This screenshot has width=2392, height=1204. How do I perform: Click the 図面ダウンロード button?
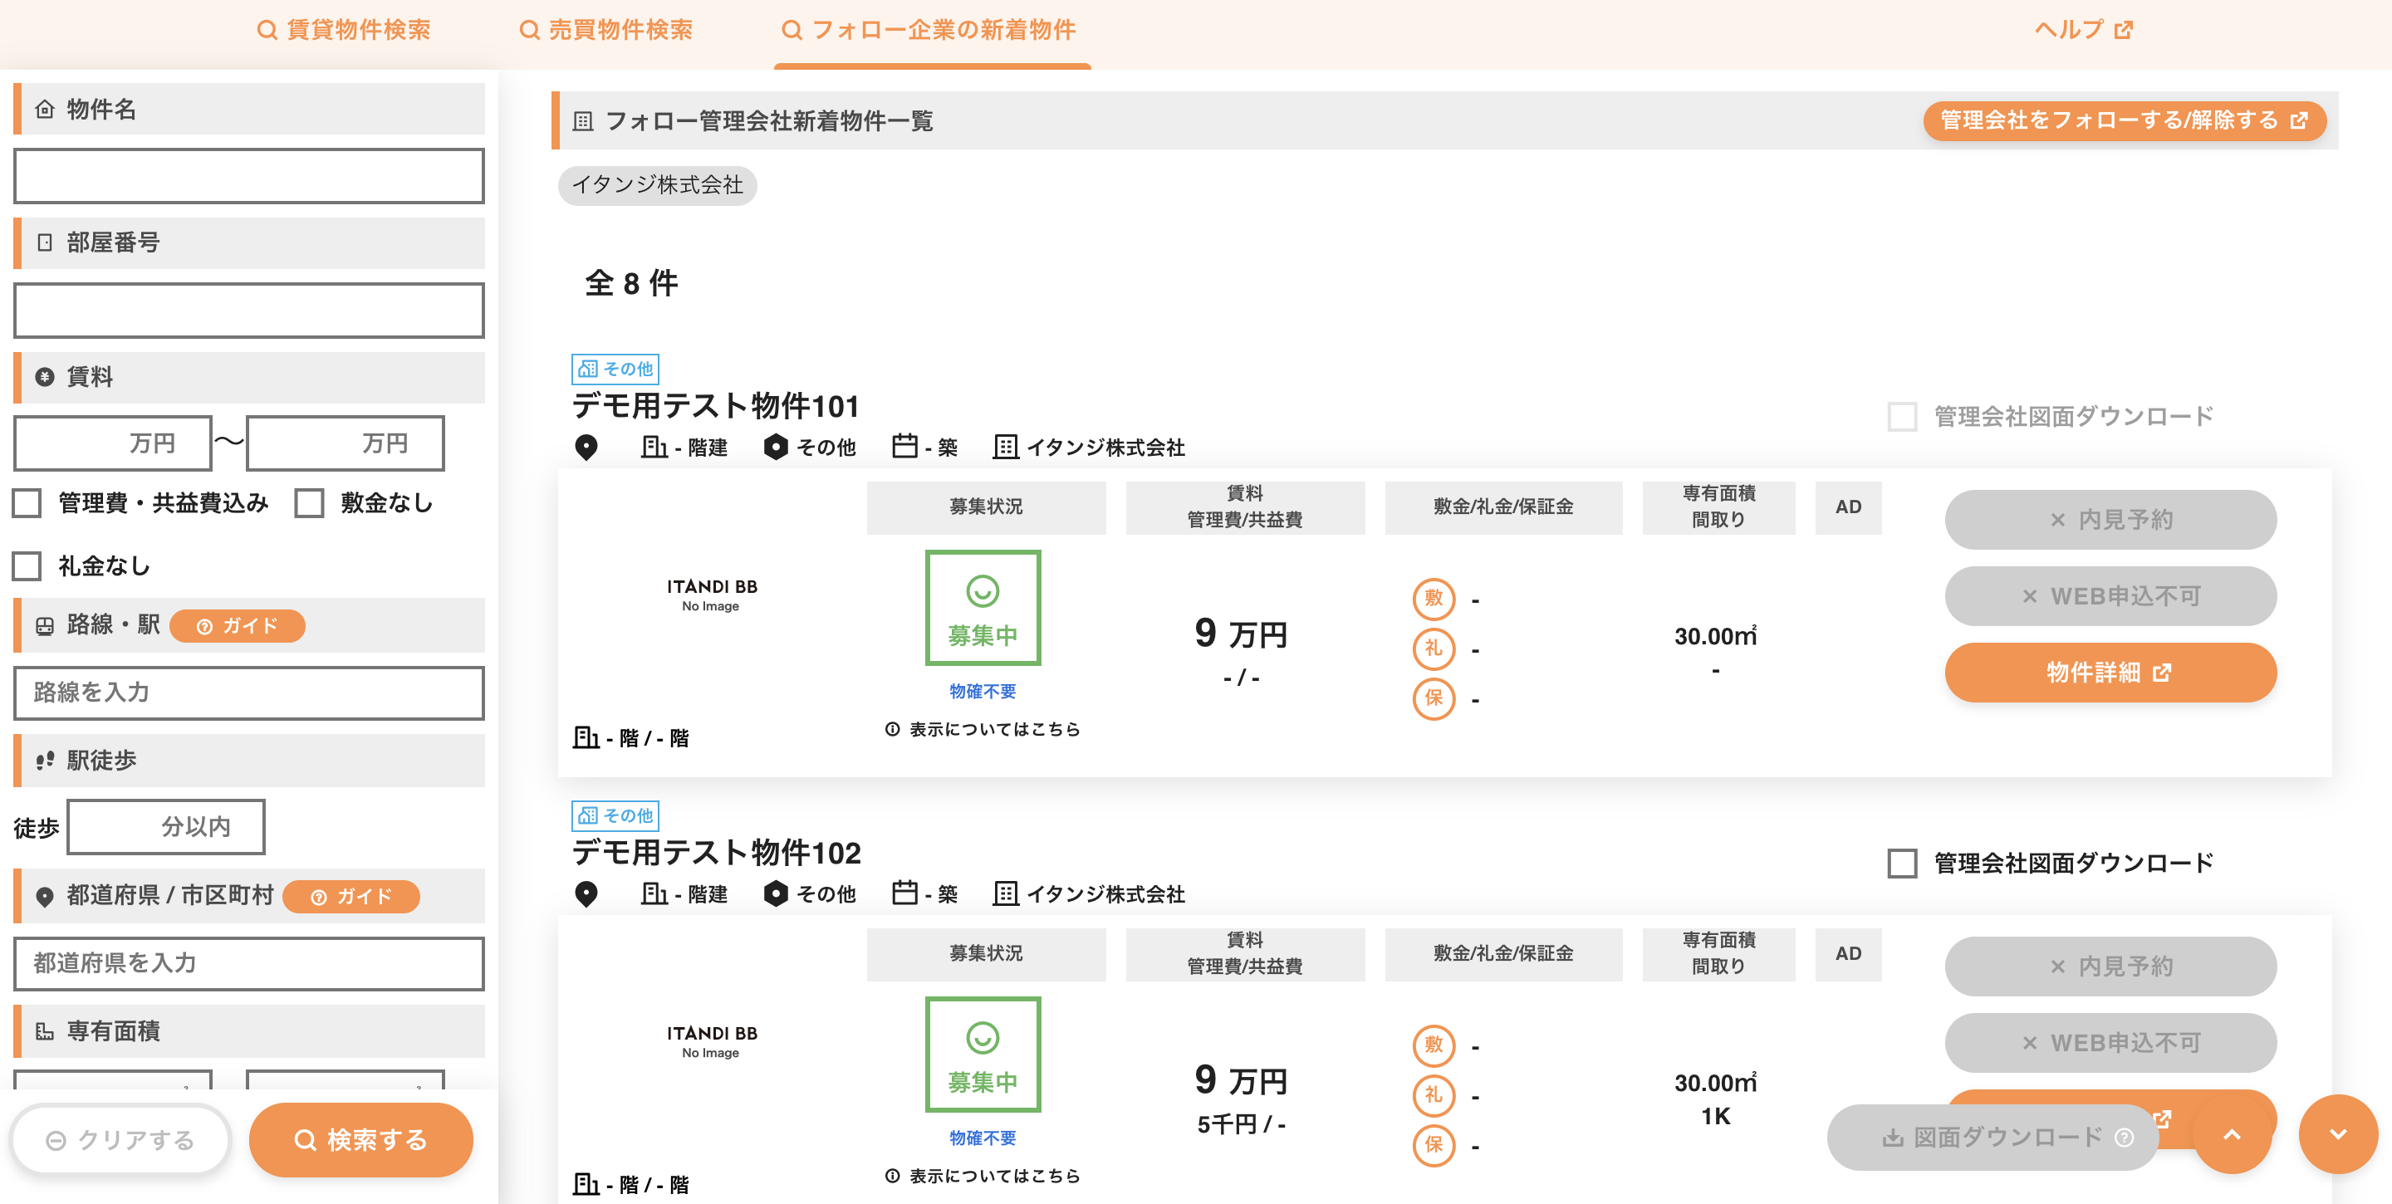coord(1992,1138)
